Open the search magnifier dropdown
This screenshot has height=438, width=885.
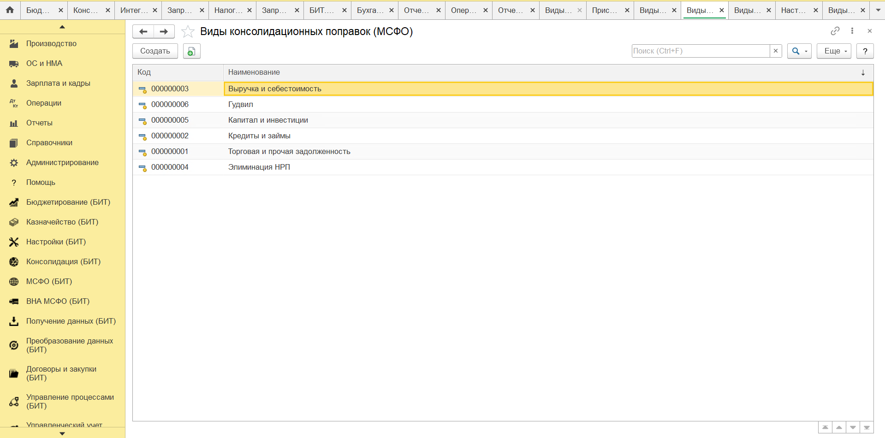tap(799, 51)
